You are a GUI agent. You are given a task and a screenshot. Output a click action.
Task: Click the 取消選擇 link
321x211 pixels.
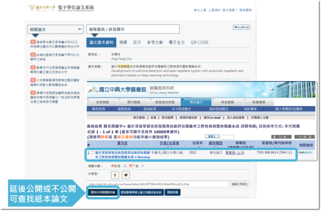click(167, 117)
